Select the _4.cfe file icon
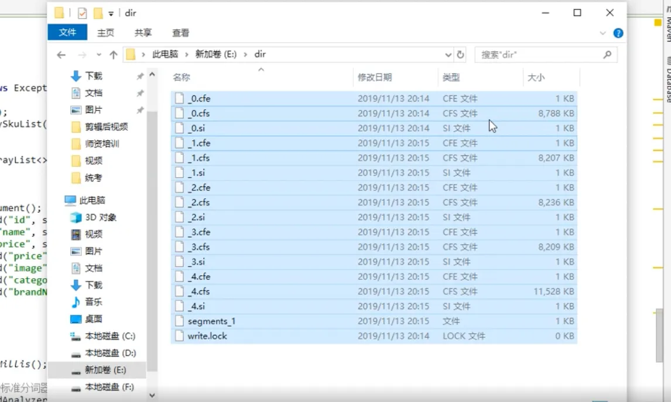This screenshot has width=671, height=402. tap(180, 277)
